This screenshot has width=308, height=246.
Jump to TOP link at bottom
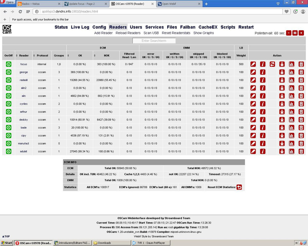tap(6, 236)
